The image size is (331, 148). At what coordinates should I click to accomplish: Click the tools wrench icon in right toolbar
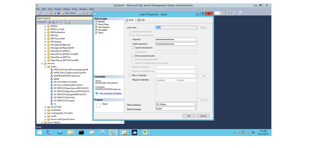coord(232,13)
